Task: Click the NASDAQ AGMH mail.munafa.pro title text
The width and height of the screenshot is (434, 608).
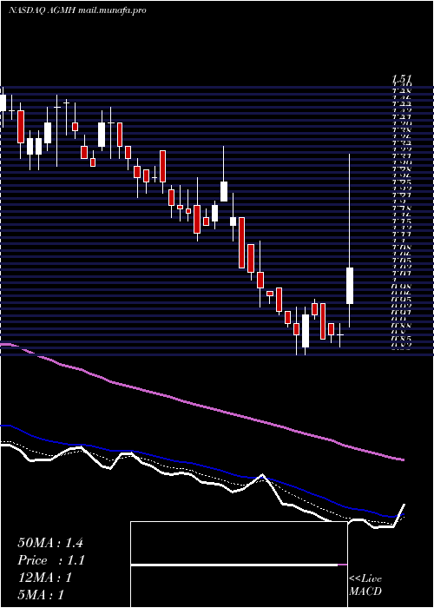Action: 77,10
